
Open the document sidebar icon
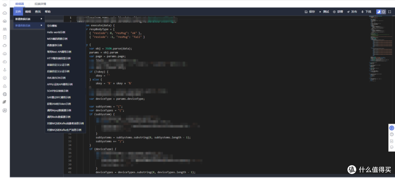coord(5,37)
